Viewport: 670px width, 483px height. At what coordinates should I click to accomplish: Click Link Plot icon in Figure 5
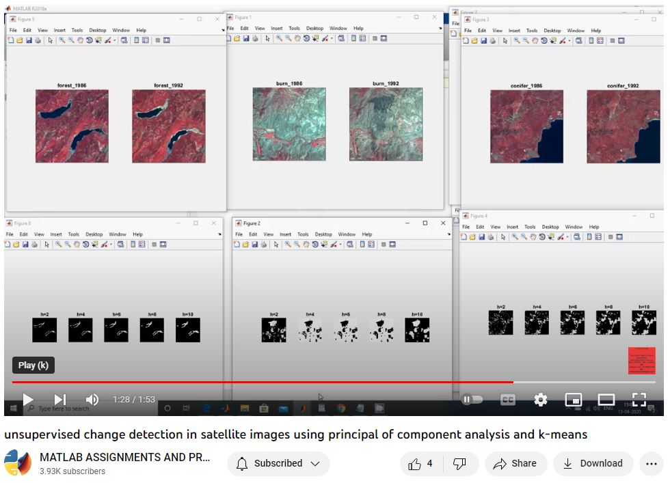(x=124, y=40)
